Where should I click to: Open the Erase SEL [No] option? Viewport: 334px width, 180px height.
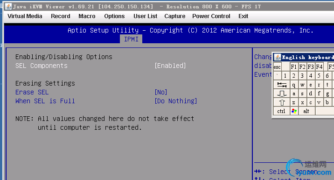(161, 92)
